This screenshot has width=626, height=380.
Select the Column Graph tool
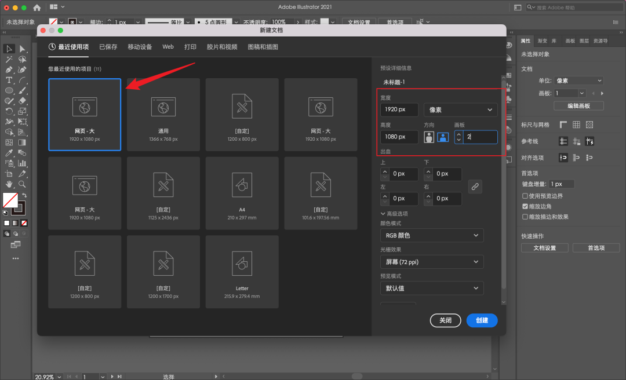click(23, 163)
